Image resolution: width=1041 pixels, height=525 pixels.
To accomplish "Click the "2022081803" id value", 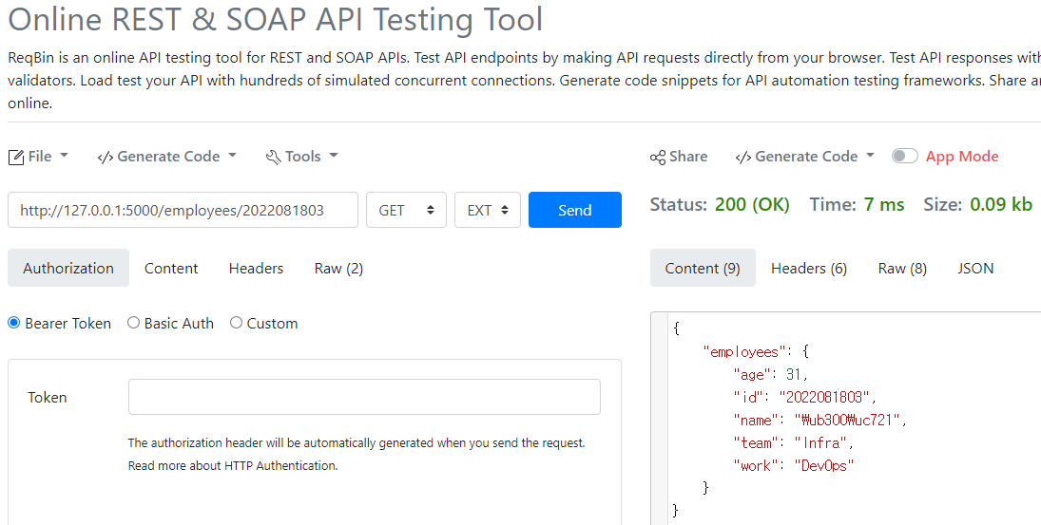I will [x=824, y=397].
